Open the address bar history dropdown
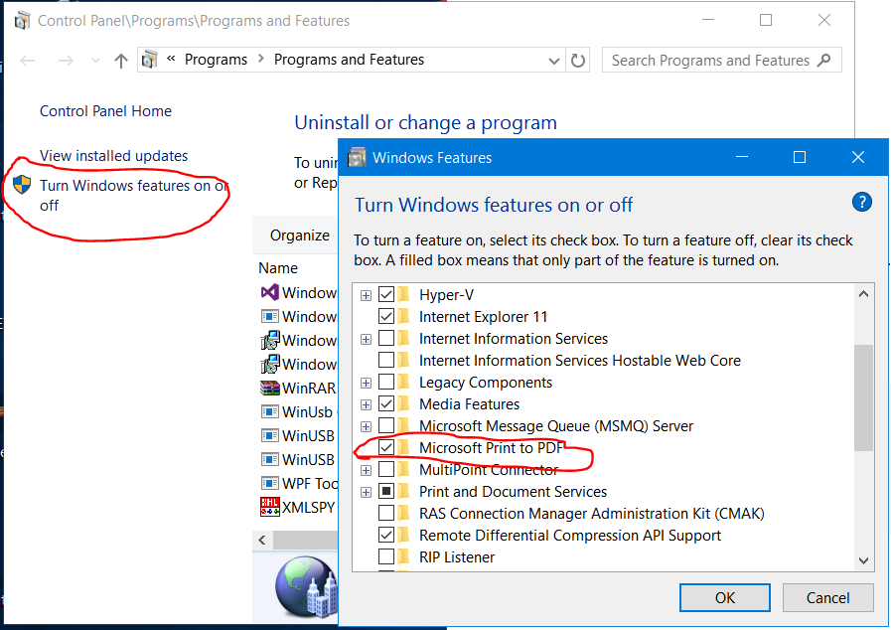 [x=554, y=61]
